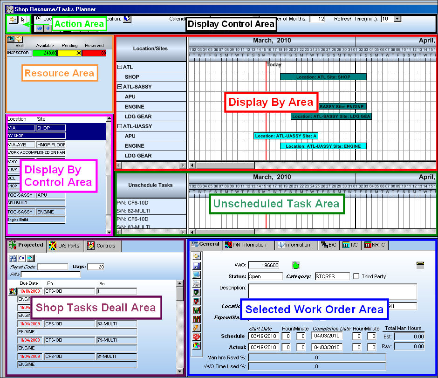The width and height of the screenshot is (438, 378).
Task: Click the orange tool icon above prohibit icon
Action: 196,328
